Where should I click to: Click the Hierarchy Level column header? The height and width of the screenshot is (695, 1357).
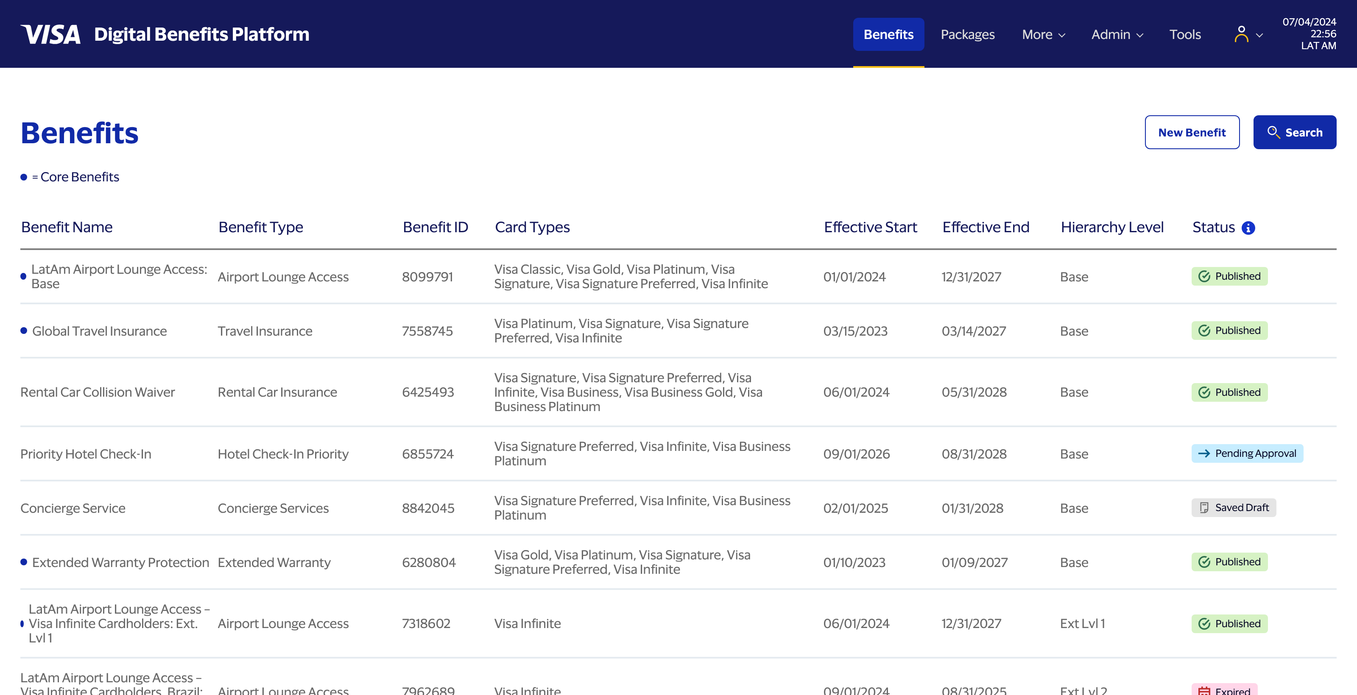pos(1112,227)
